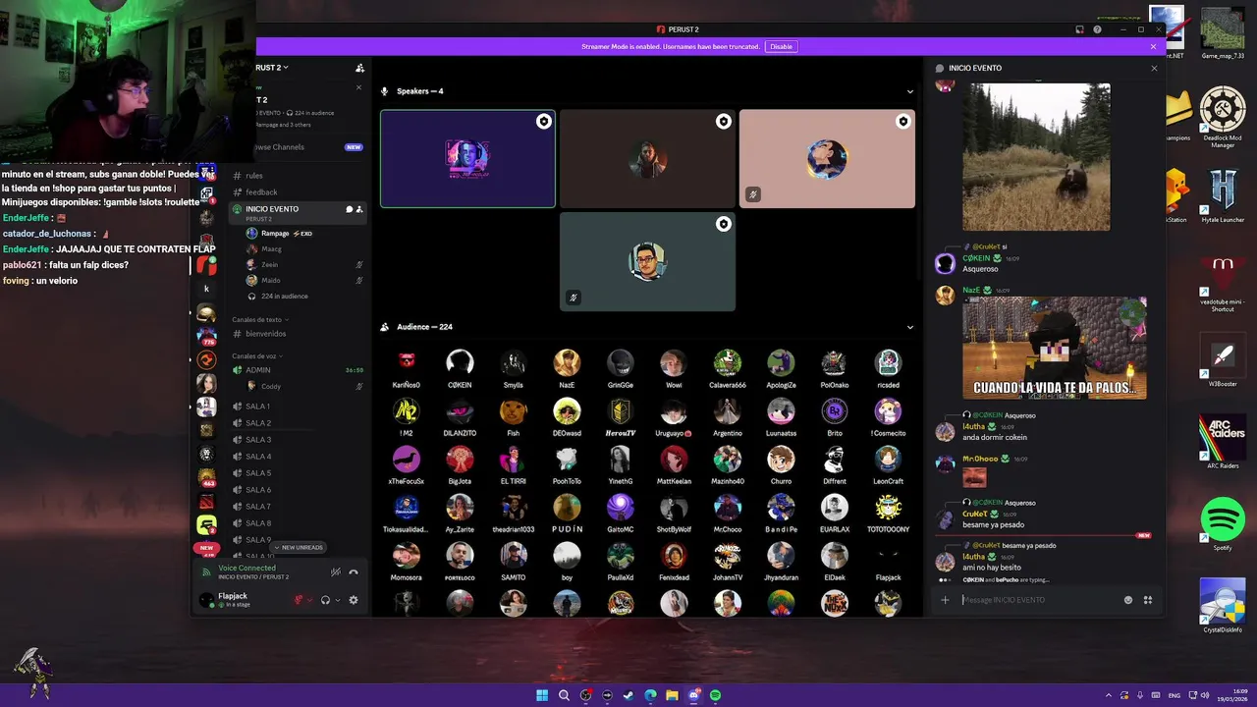The height and width of the screenshot is (707, 1257).
Task: Open Windows Start menu
Action: [x=542, y=695]
